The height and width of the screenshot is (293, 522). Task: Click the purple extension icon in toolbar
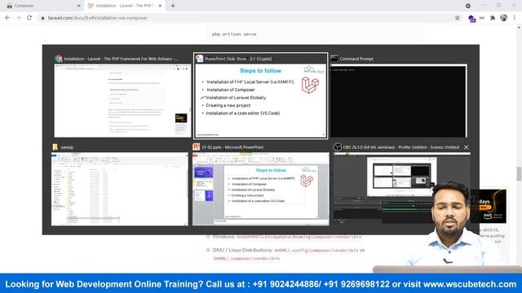[471, 19]
